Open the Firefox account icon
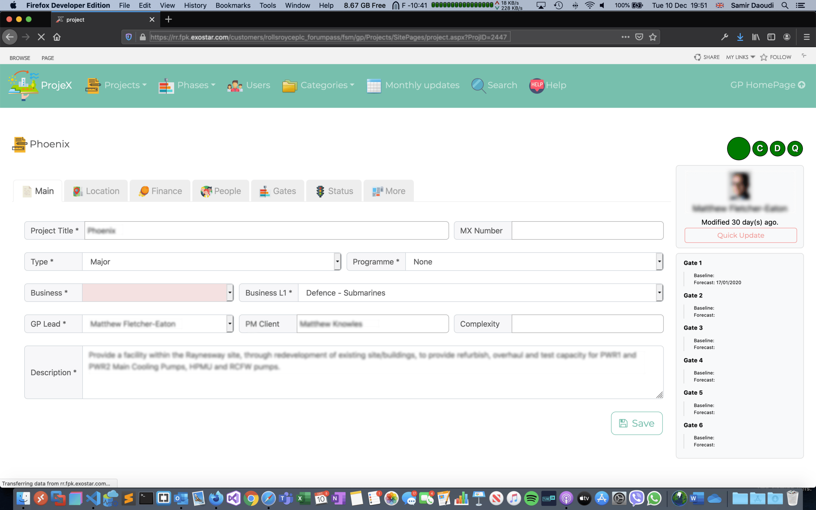Viewport: 816px width, 510px height. click(x=787, y=37)
